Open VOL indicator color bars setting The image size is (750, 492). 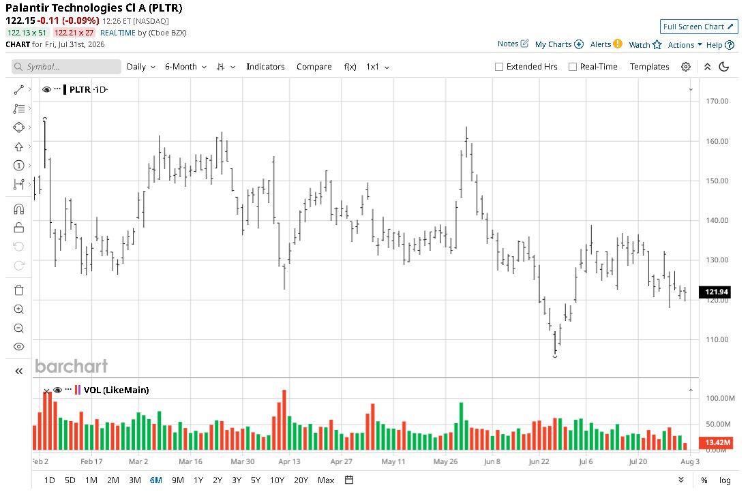click(78, 390)
